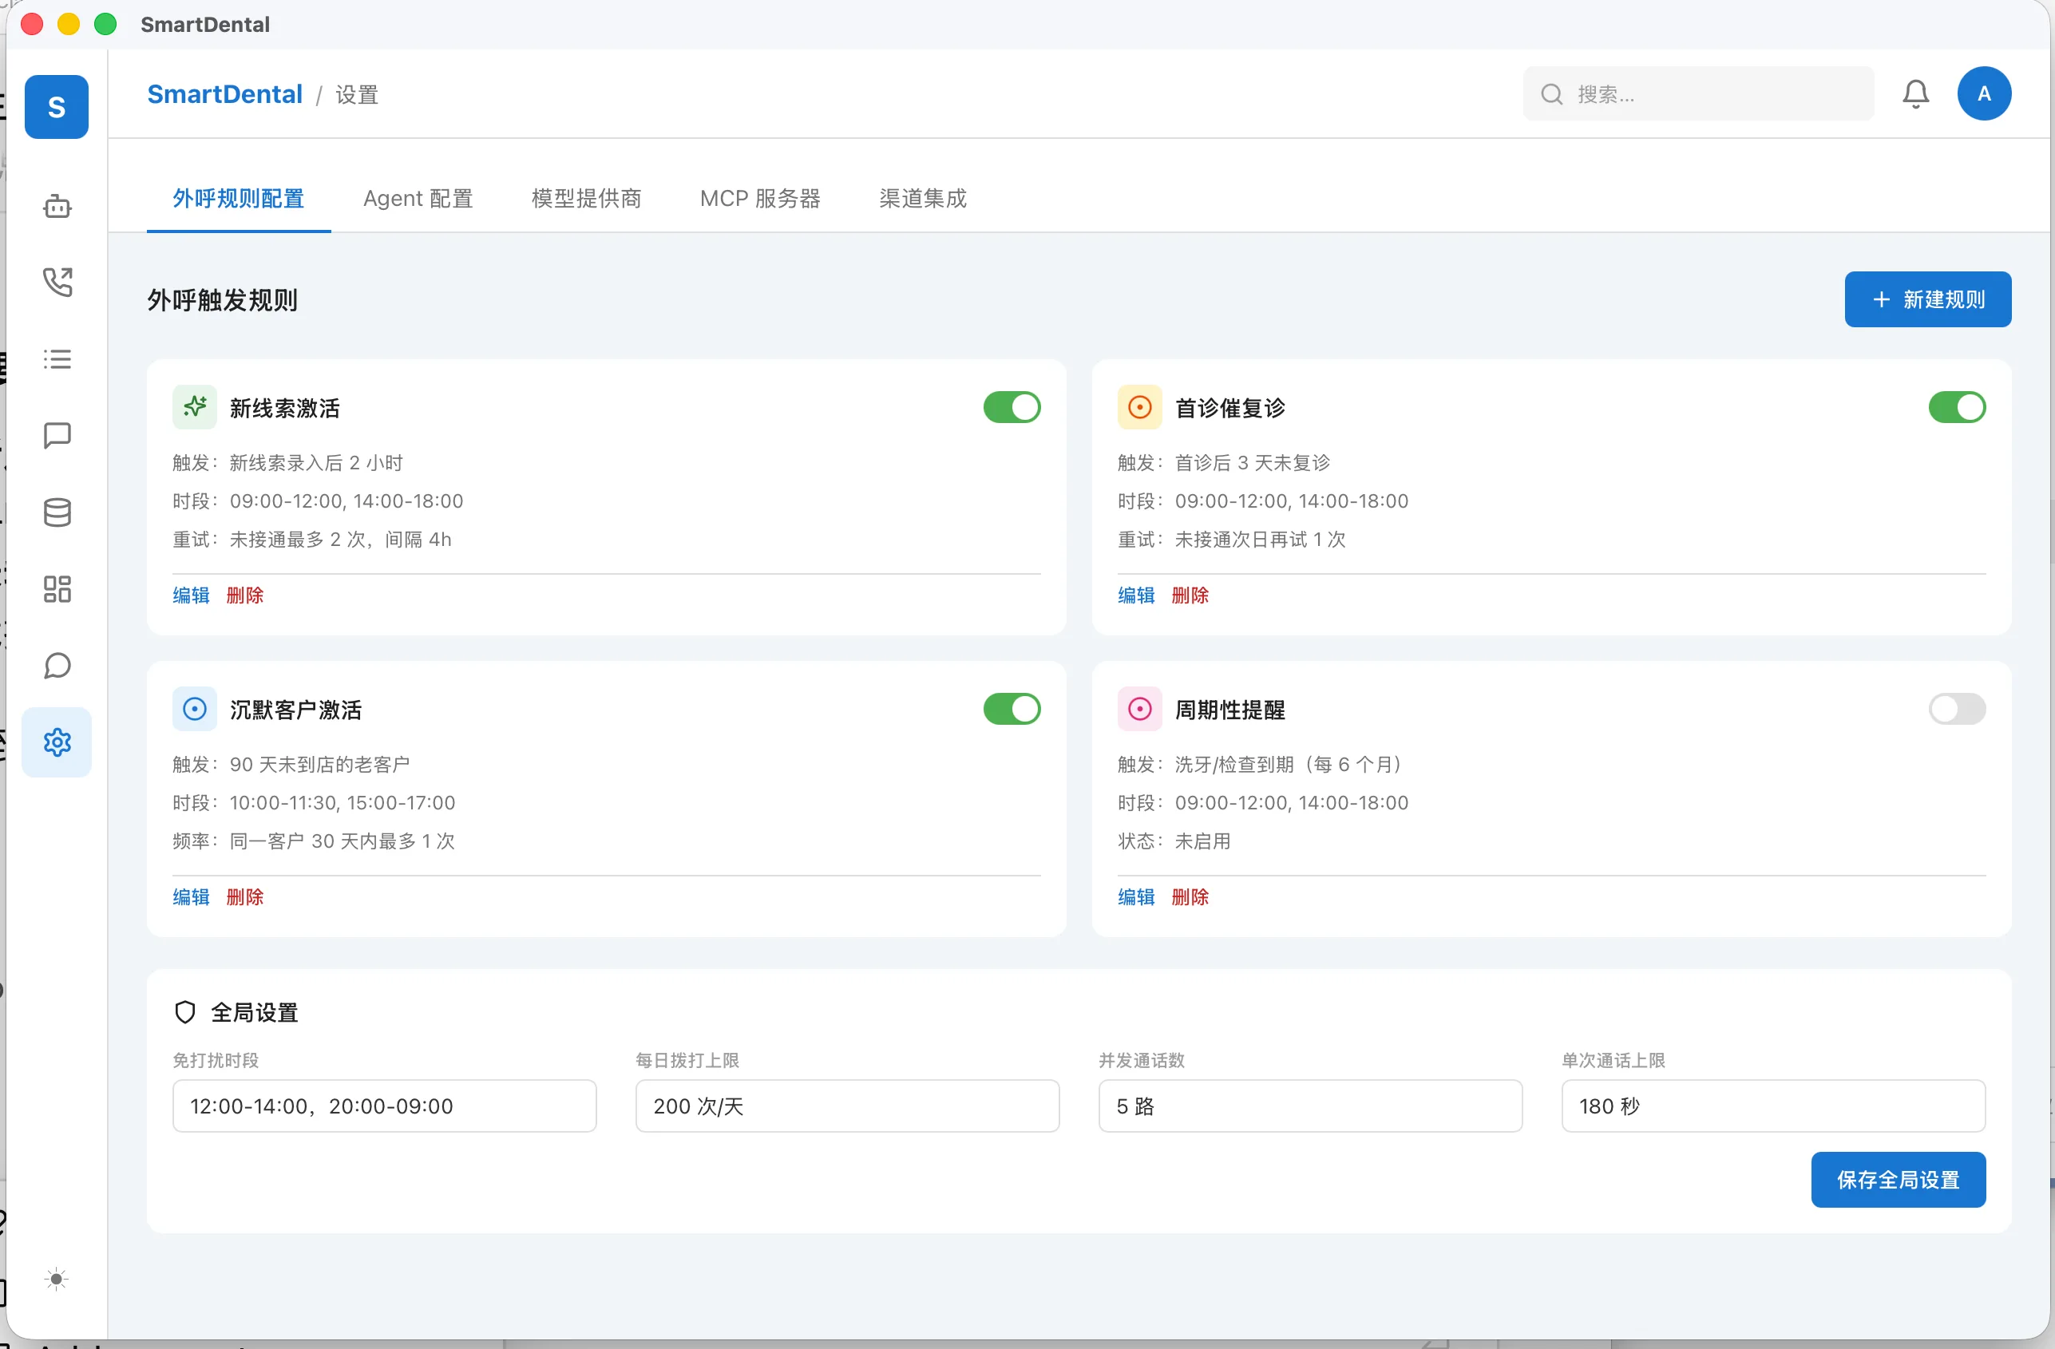
Task: Focus the 搜索 search field
Action: pyautogui.click(x=1697, y=93)
